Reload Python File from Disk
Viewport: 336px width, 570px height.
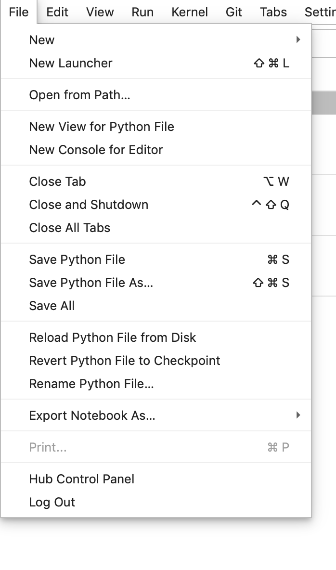112,337
